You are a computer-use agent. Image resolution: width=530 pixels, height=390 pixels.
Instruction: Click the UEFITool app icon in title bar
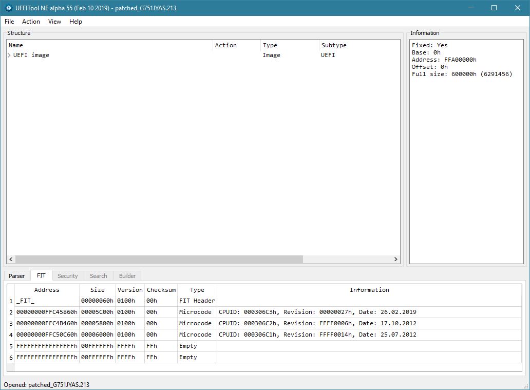[x=9, y=8]
